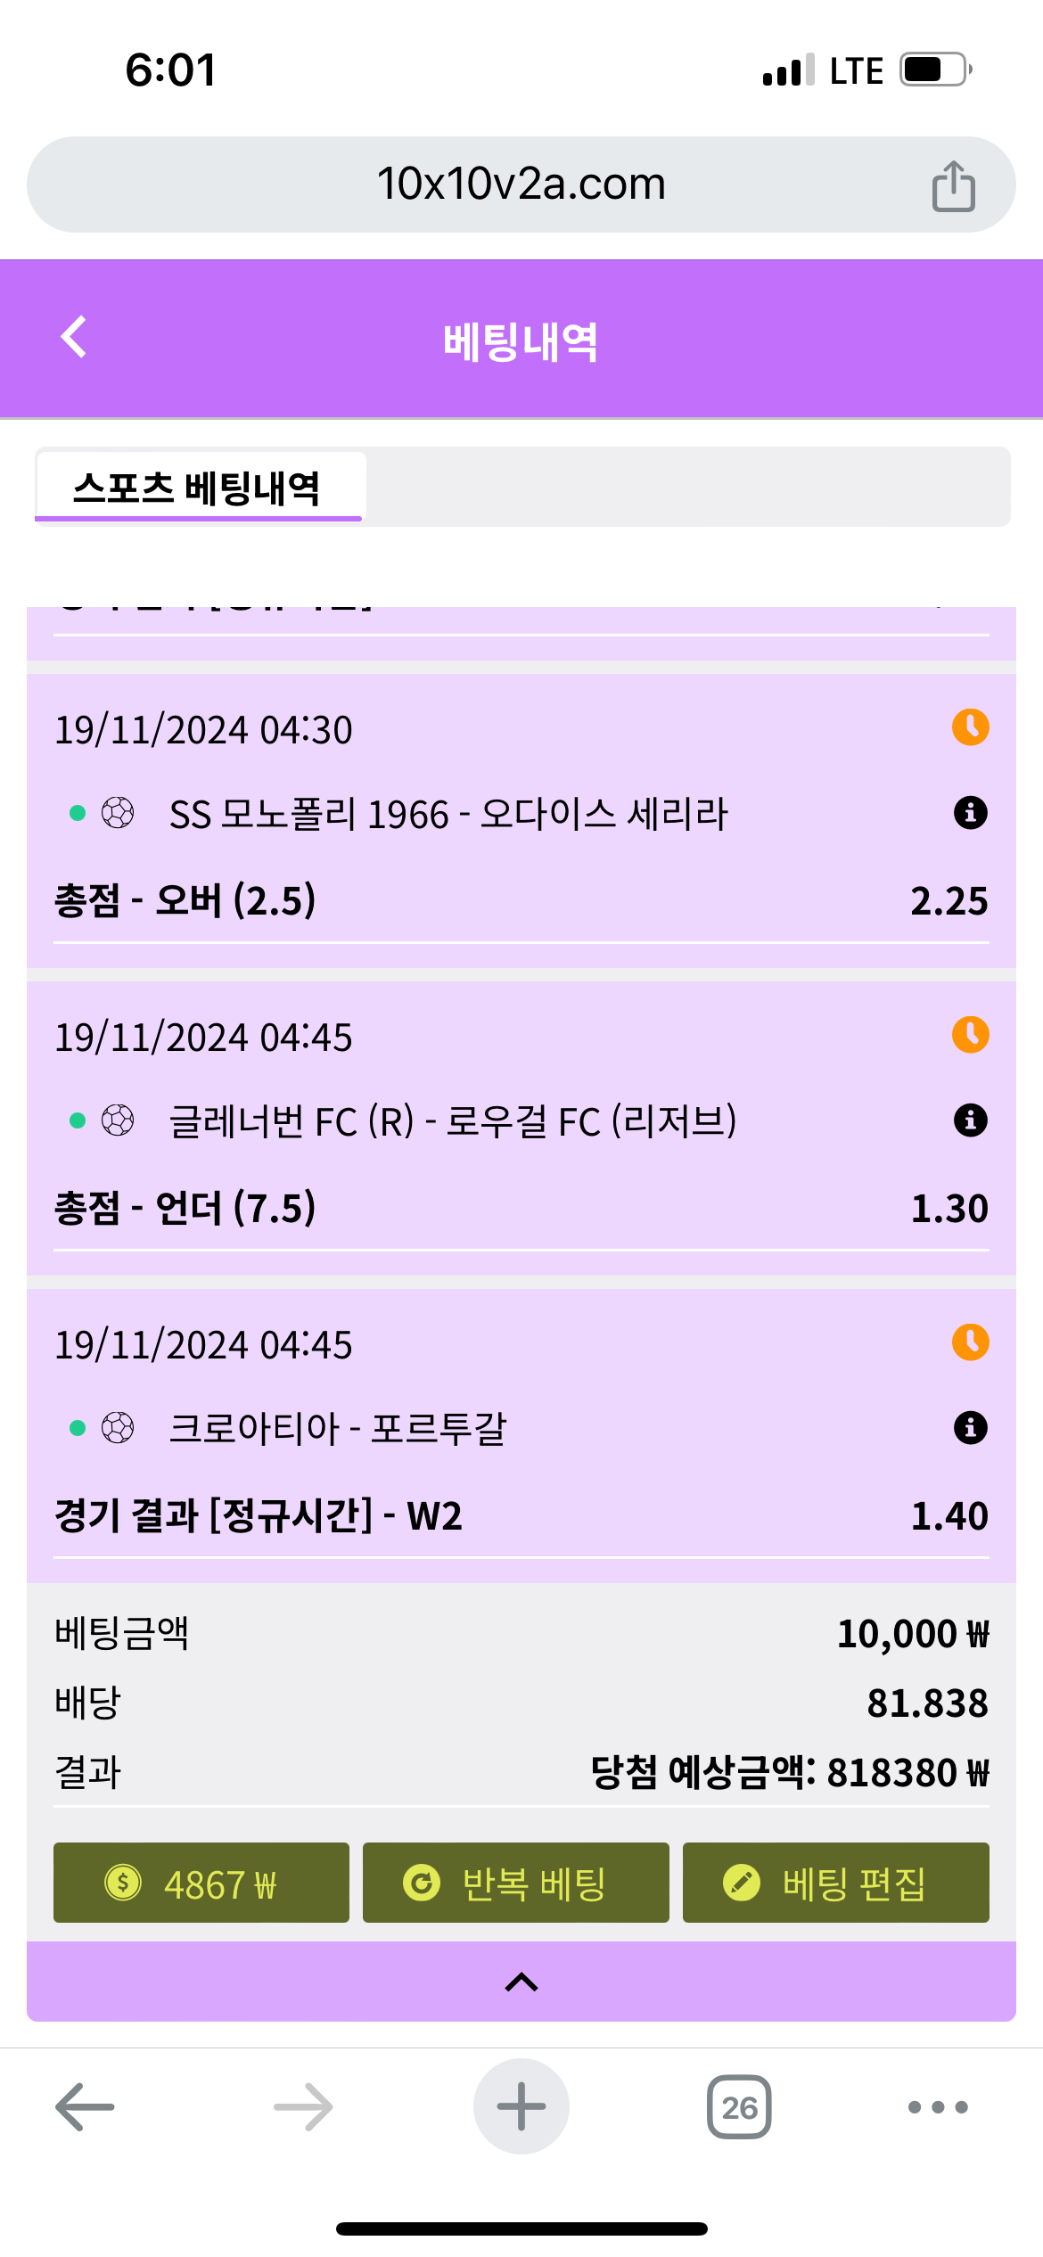This screenshot has height=2257, width=1043.
Task: Open a new browser tab with plus button
Action: (521, 2107)
